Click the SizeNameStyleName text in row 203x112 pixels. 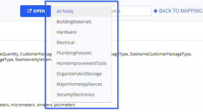(x=33, y=60)
